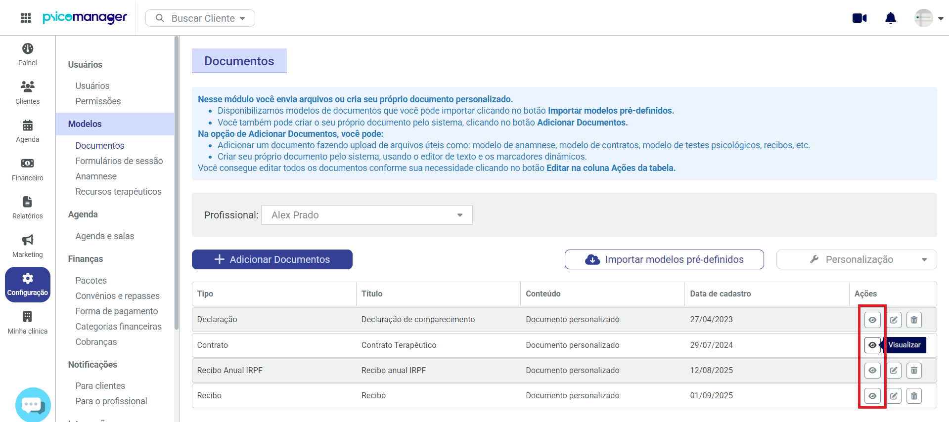The image size is (949, 422).
Task: Open Categorias financeiras menu item
Action: coord(118,327)
